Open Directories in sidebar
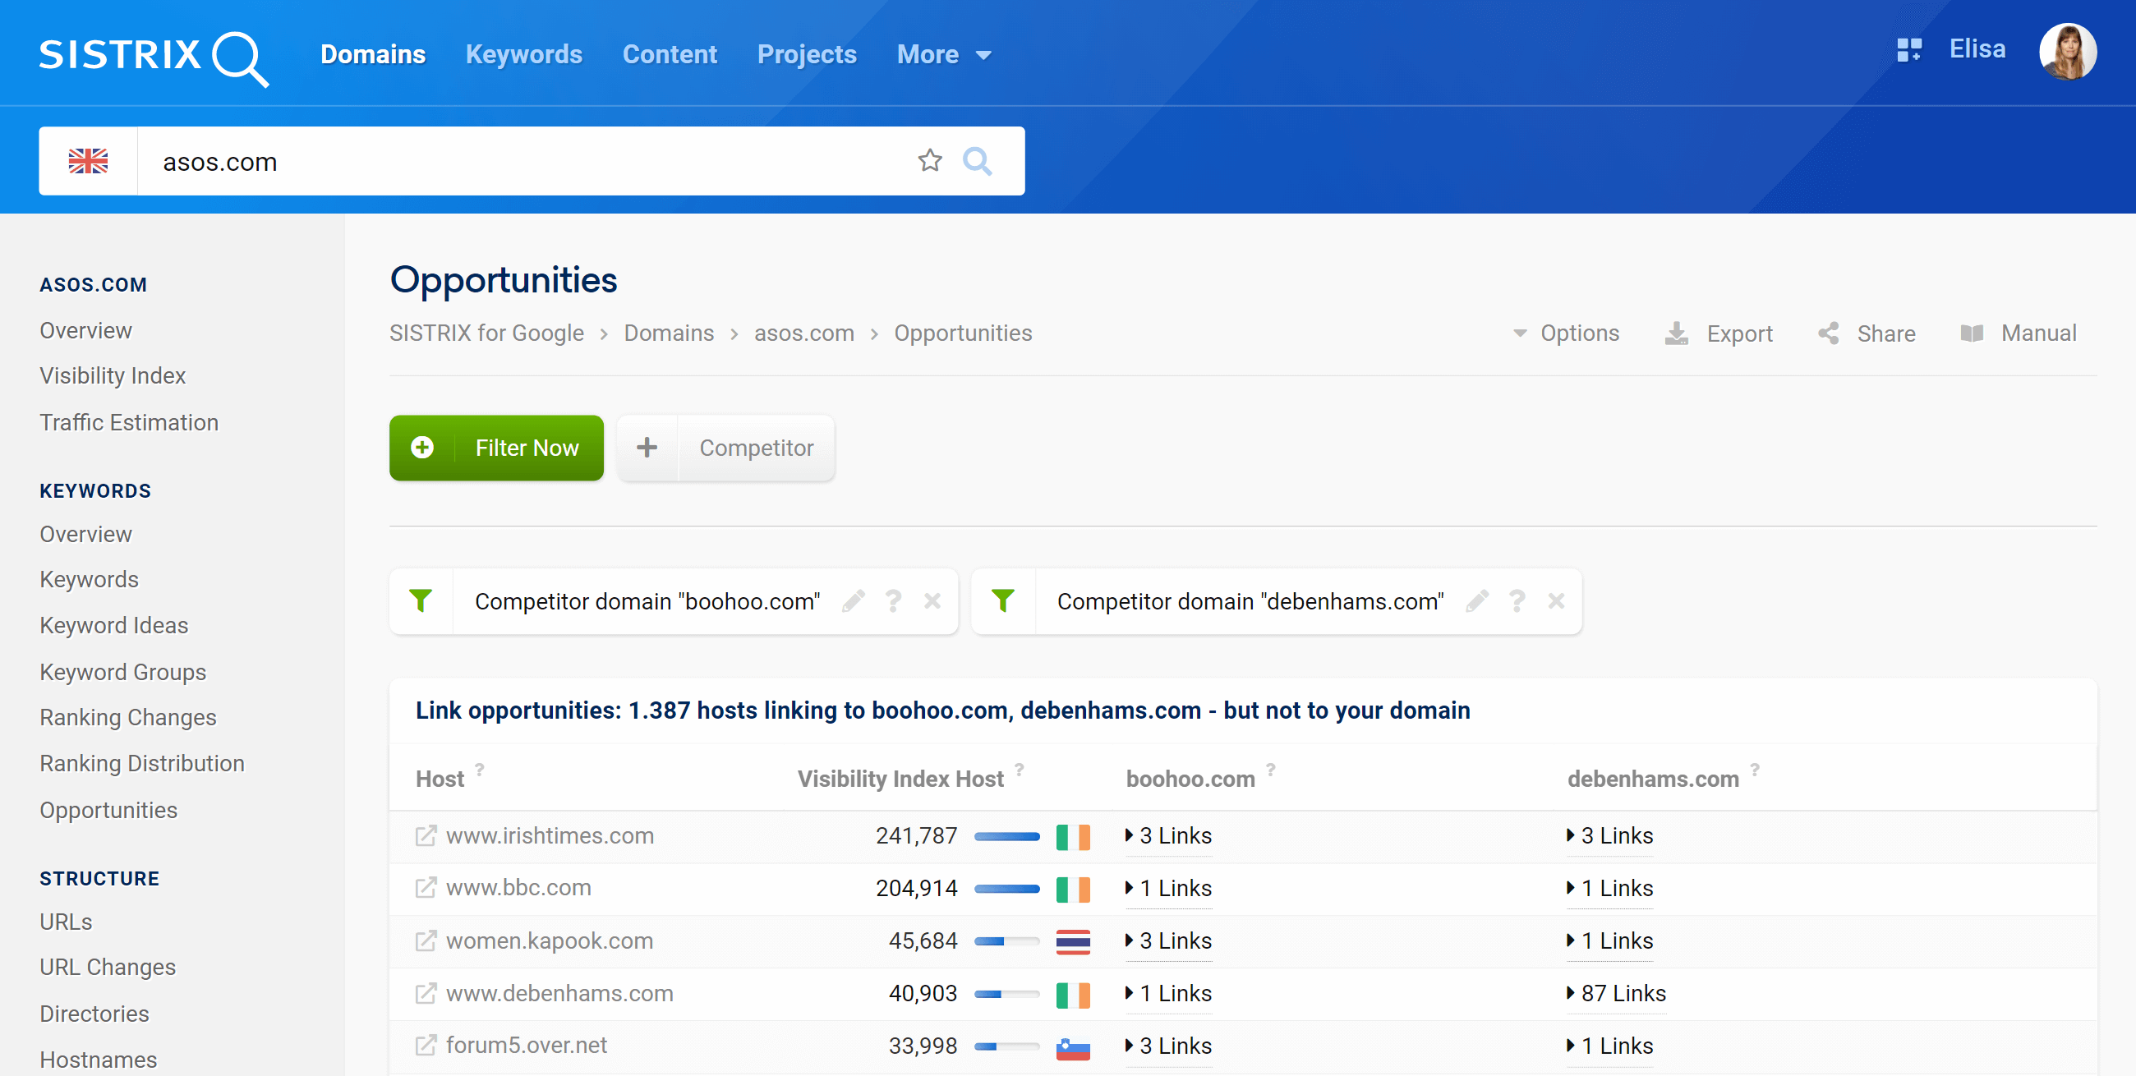This screenshot has height=1076, width=2136. click(94, 1014)
